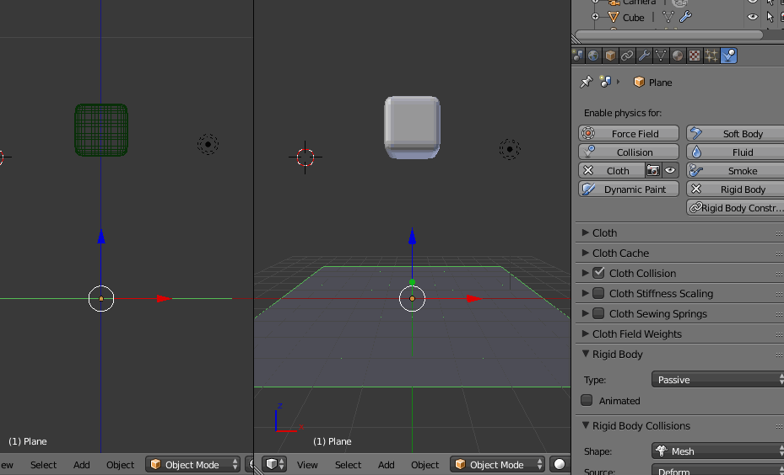Viewport: 784px width, 475px height.
Task: Click the Cube name in the outliner
Action: tap(634, 18)
